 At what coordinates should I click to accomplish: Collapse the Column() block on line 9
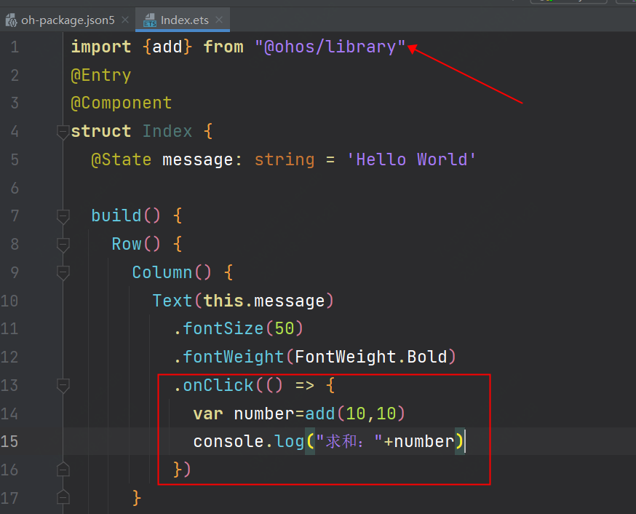63,272
